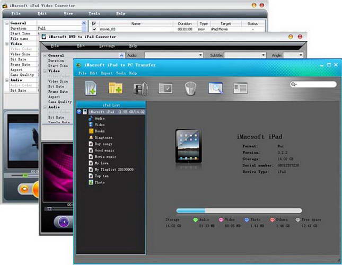Screen dimensions: 342x265
Task: Collapse General section in DVD to iPad Converter
Action: click(x=45, y=56)
